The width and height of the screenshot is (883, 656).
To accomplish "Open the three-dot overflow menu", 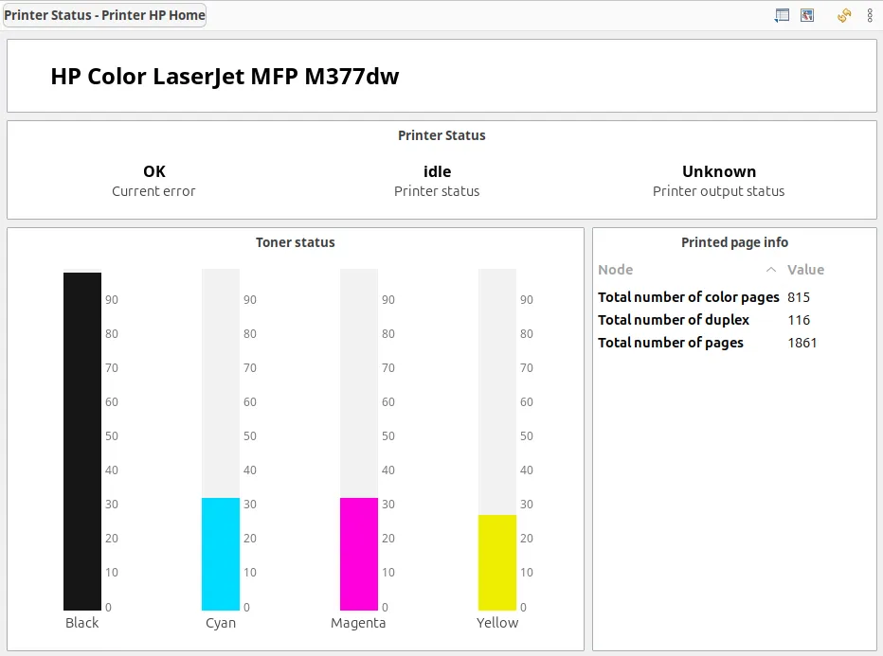I will click(x=872, y=14).
